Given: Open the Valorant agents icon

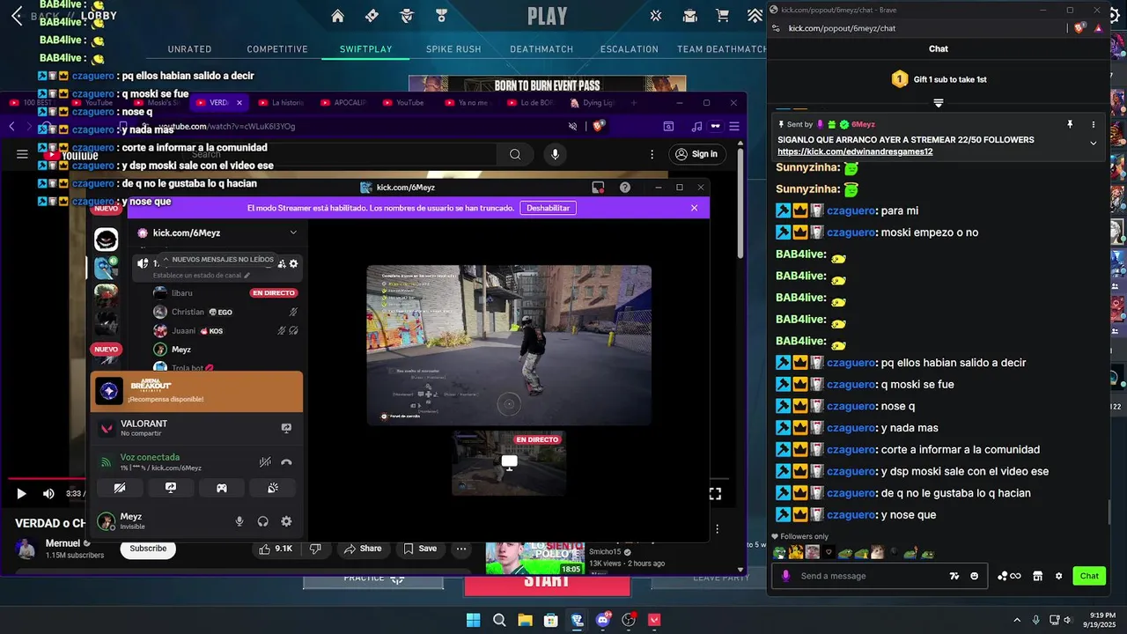Looking at the screenshot, I should [407, 16].
